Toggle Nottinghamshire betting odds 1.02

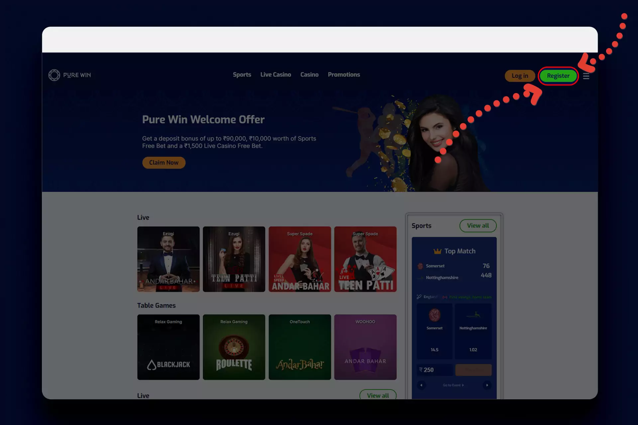point(473,350)
